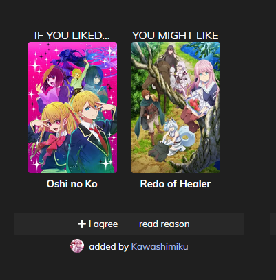
Task: Open the Redo of Healer title link
Action: (176, 184)
